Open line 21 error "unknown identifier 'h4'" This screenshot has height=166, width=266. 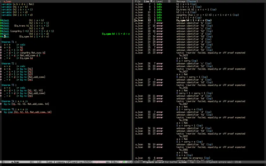[194, 45]
